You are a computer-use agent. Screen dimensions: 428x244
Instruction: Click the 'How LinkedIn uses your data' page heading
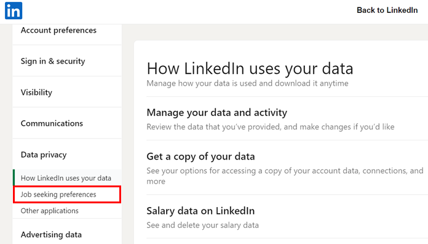click(250, 68)
